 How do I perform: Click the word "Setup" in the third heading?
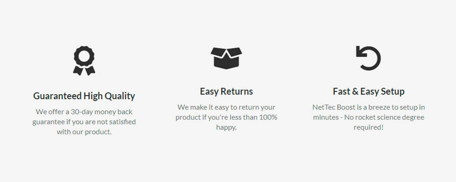click(393, 91)
